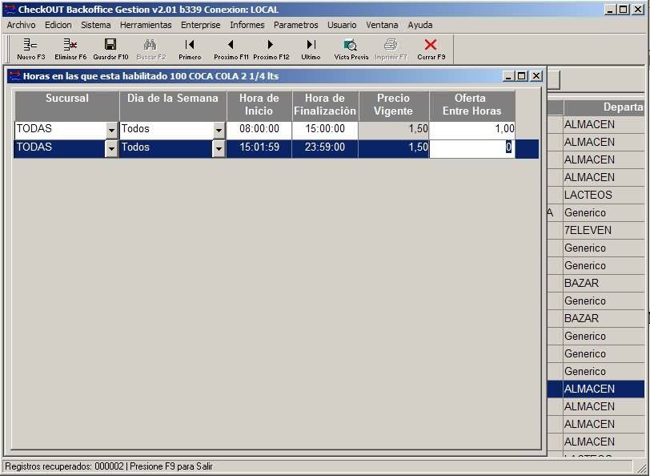This screenshot has height=476, width=650.
Task: Open the Ayuda menu
Action: 420,25
